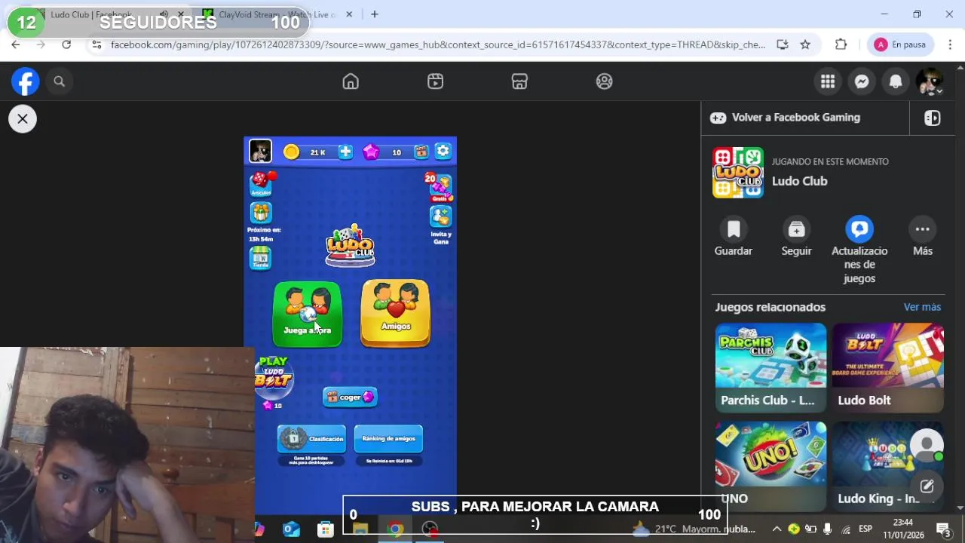
Task: Open Ludo King game thumbnail
Action: [888, 465]
